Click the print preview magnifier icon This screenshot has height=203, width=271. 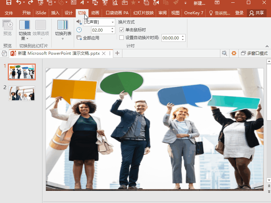(x=115, y=2)
